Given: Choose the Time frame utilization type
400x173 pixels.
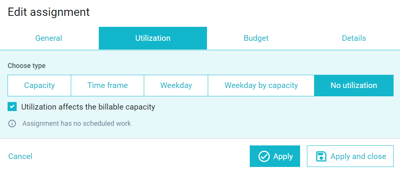Looking at the screenshot, I should point(107,85).
